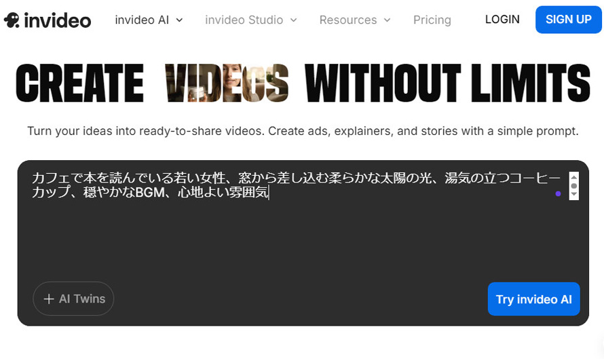The image size is (604, 359).
Task: Open the invideo Studio menu
Action: [x=251, y=20]
